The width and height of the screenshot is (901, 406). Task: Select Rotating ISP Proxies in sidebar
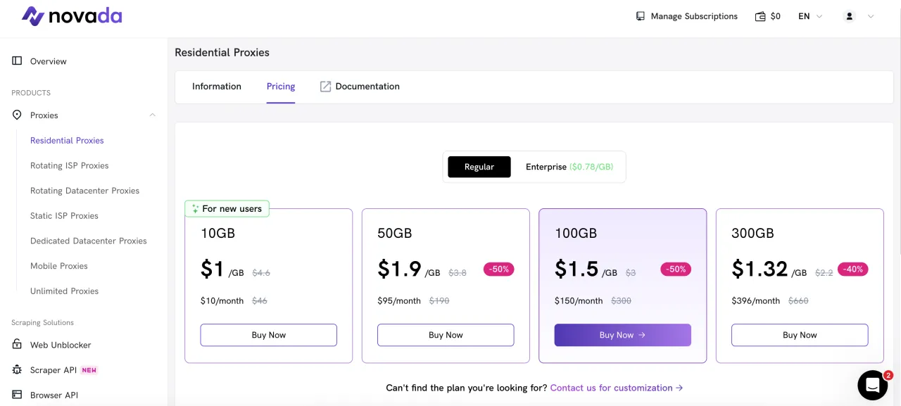(69, 165)
